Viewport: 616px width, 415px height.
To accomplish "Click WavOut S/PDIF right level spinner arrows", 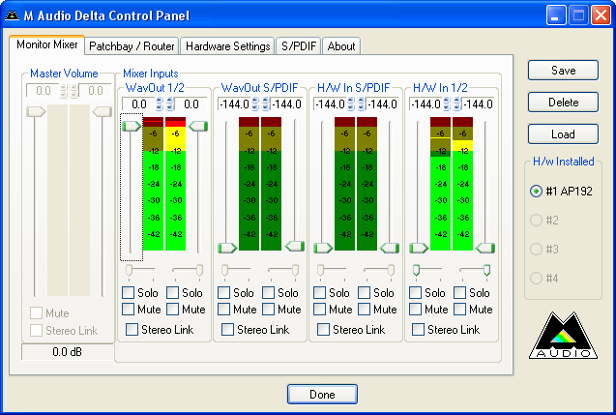I will [266, 104].
